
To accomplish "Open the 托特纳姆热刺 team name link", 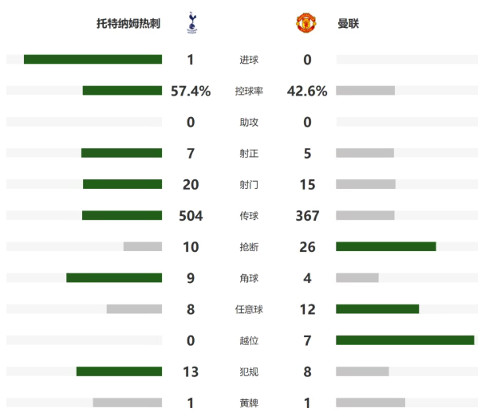I will 128,24.
